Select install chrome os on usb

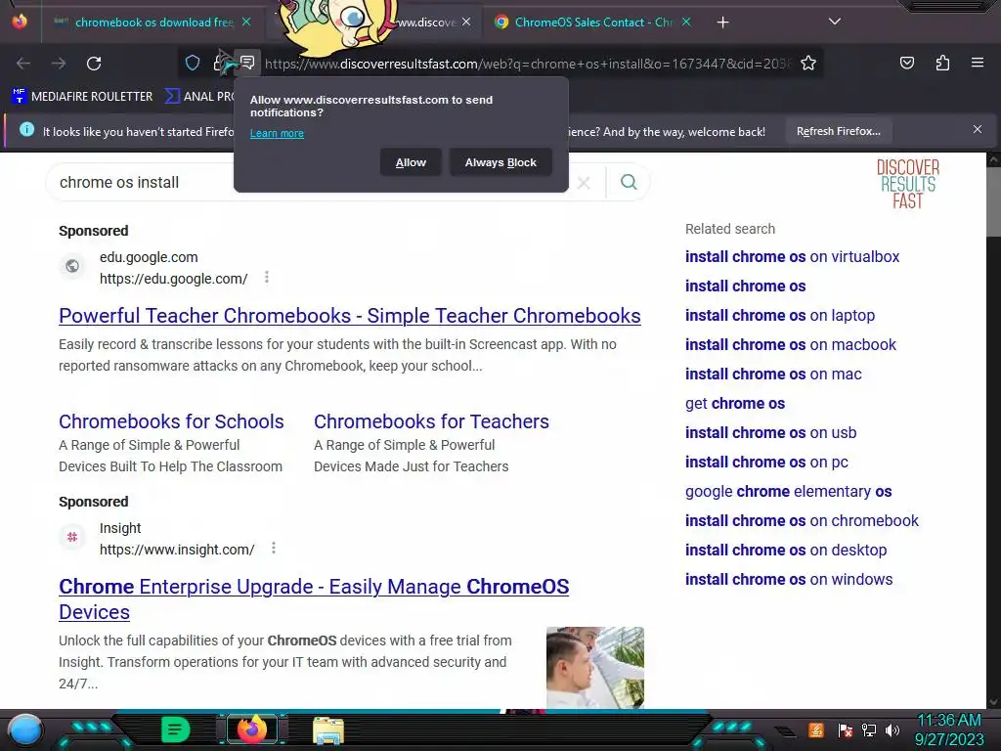point(770,433)
